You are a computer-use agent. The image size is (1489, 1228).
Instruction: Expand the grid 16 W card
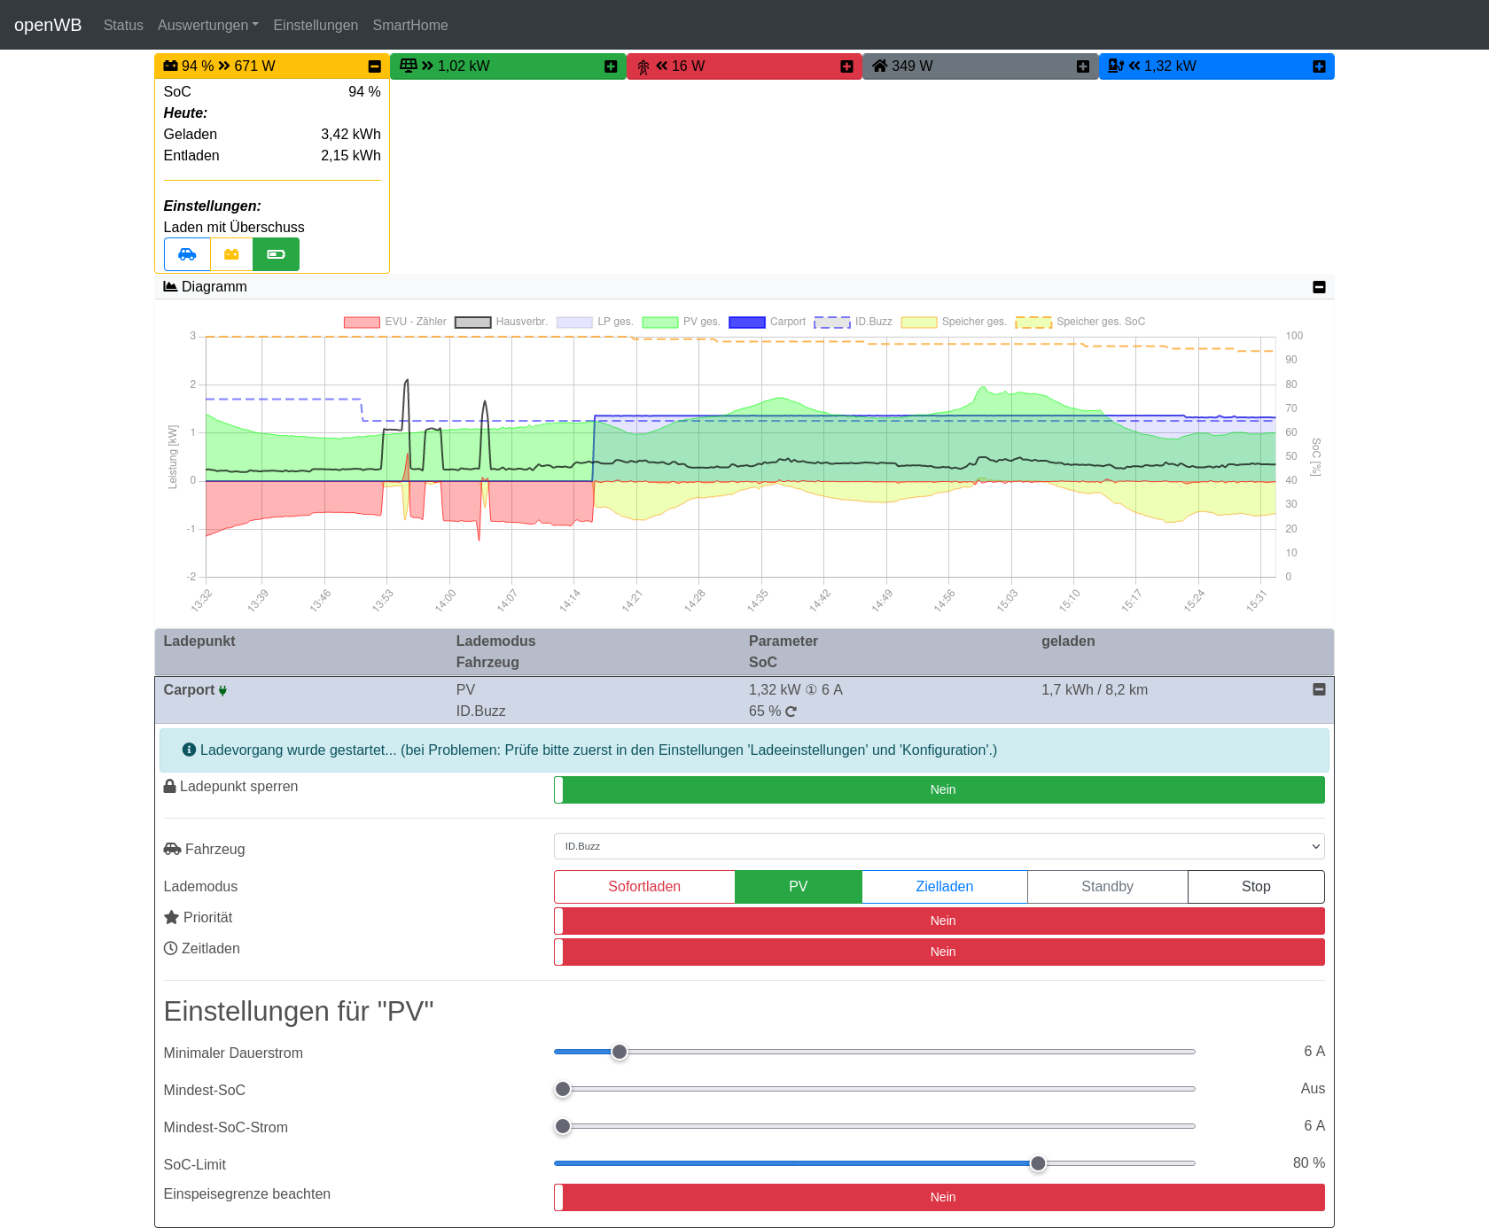pyautogui.click(x=846, y=66)
